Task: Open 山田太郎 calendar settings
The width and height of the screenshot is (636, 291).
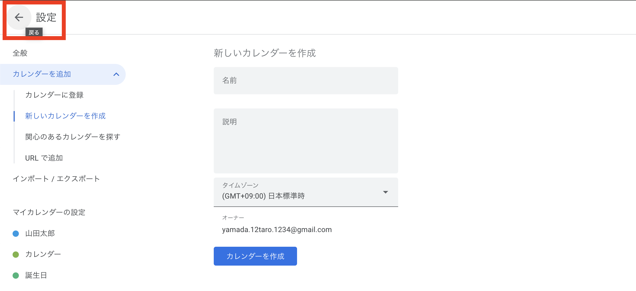Action: click(x=40, y=233)
